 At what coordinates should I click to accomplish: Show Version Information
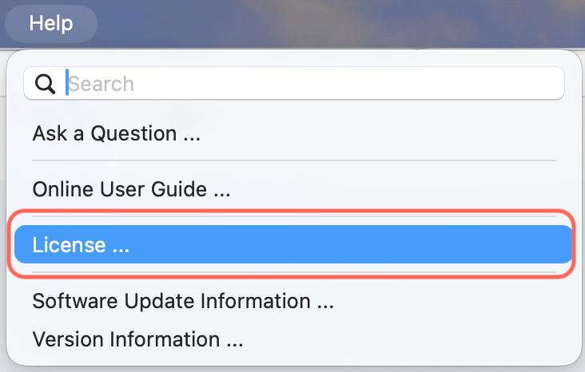click(137, 339)
